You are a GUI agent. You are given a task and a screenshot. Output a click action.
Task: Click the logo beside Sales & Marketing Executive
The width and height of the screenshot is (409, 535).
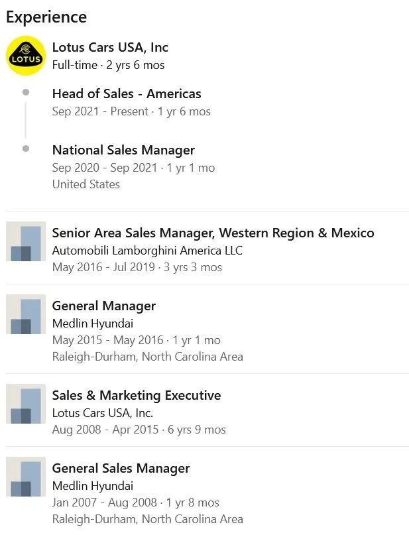pyautogui.click(x=26, y=404)
